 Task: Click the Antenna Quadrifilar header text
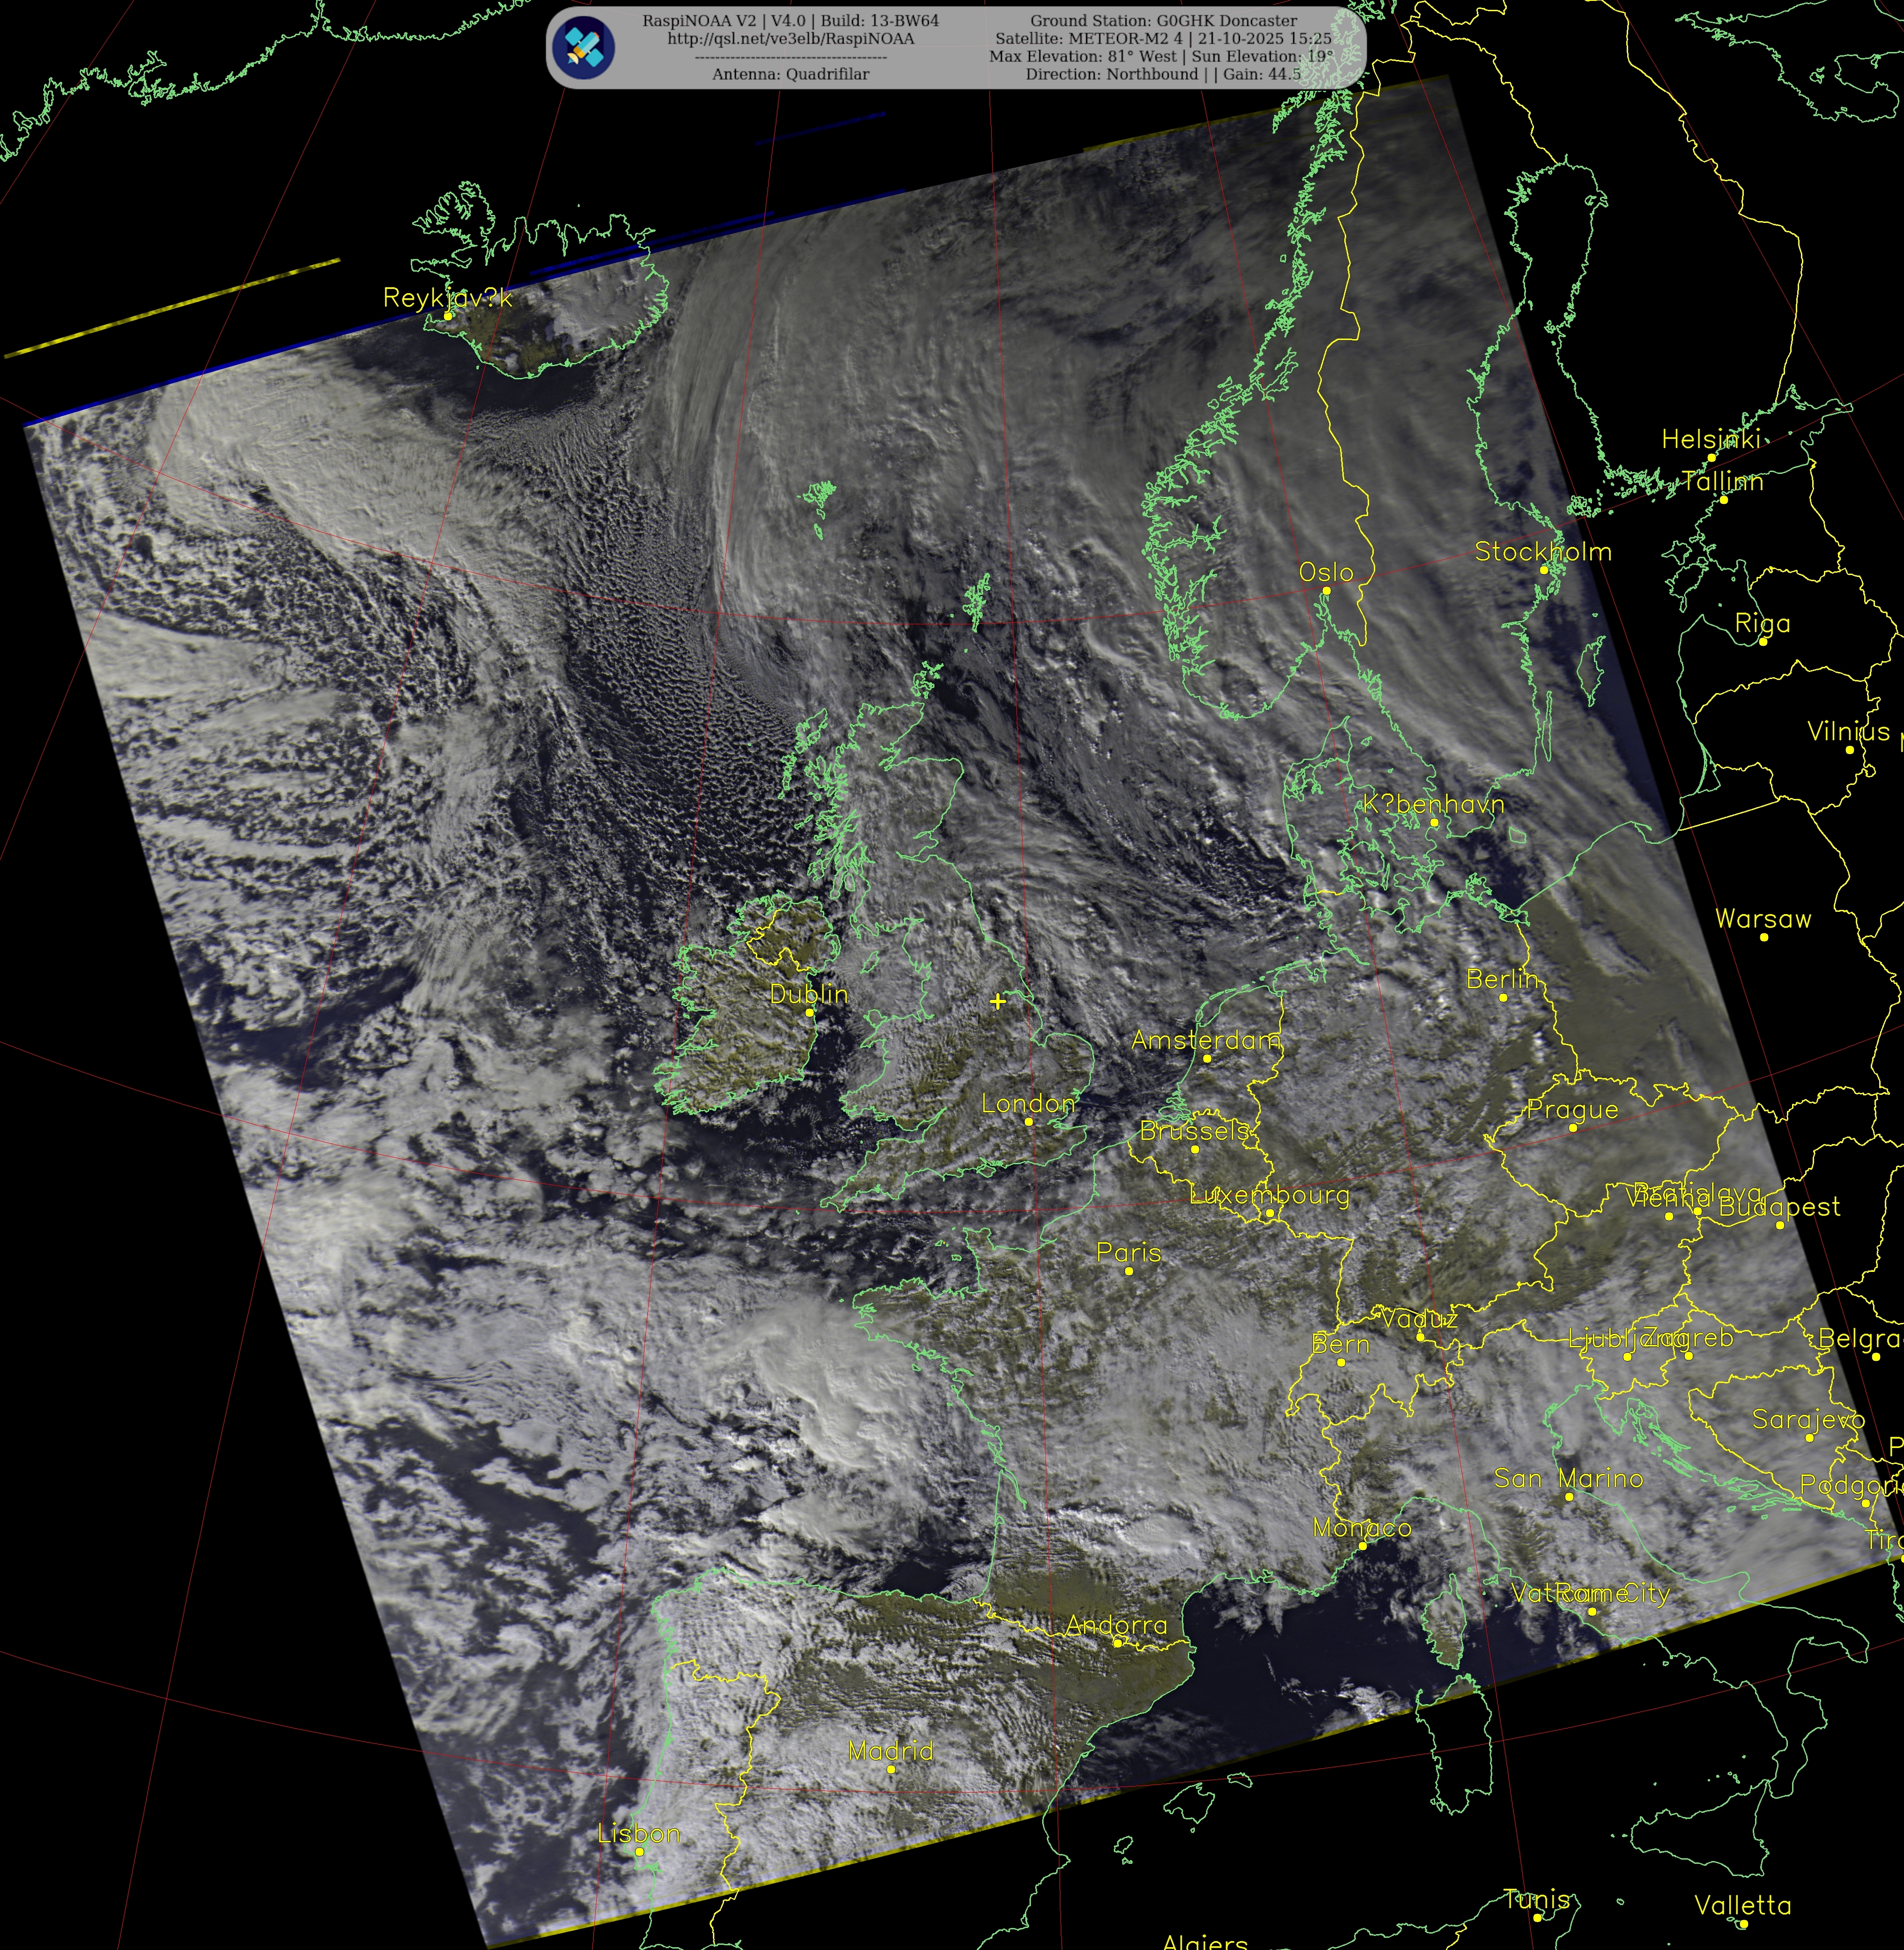click(x=790, y=74)
